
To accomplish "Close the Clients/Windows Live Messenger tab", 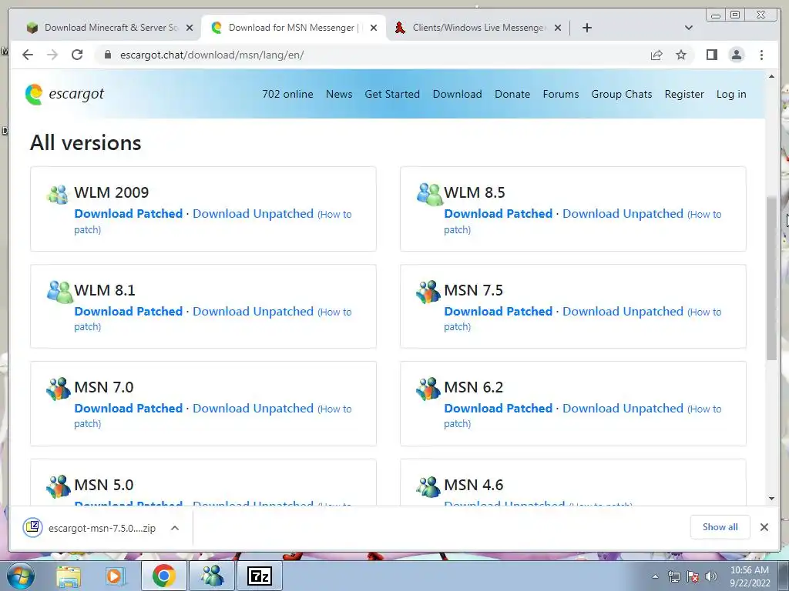I will click(558, 28).
